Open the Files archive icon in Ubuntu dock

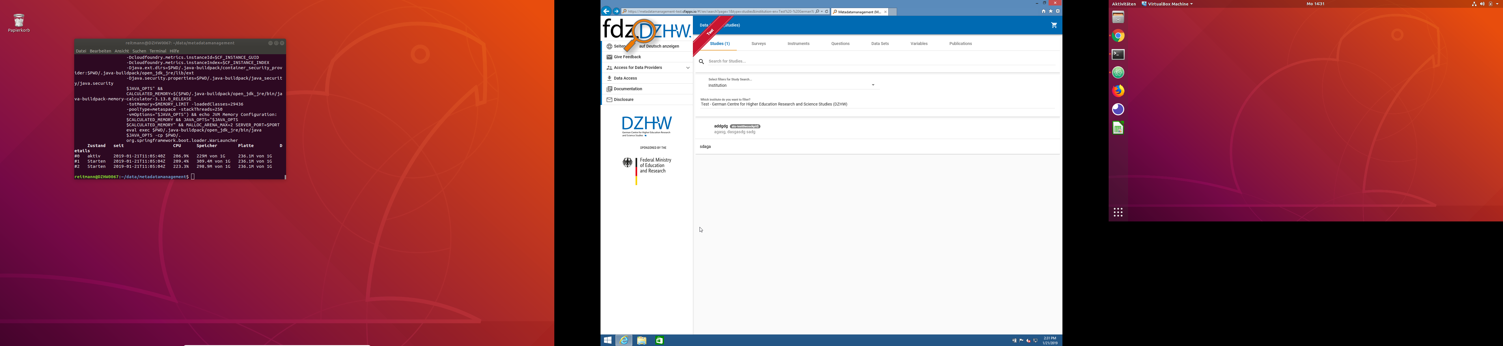tap(1118, 18)
